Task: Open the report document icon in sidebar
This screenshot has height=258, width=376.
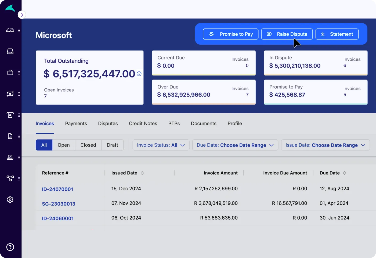Action: point(10,136)
